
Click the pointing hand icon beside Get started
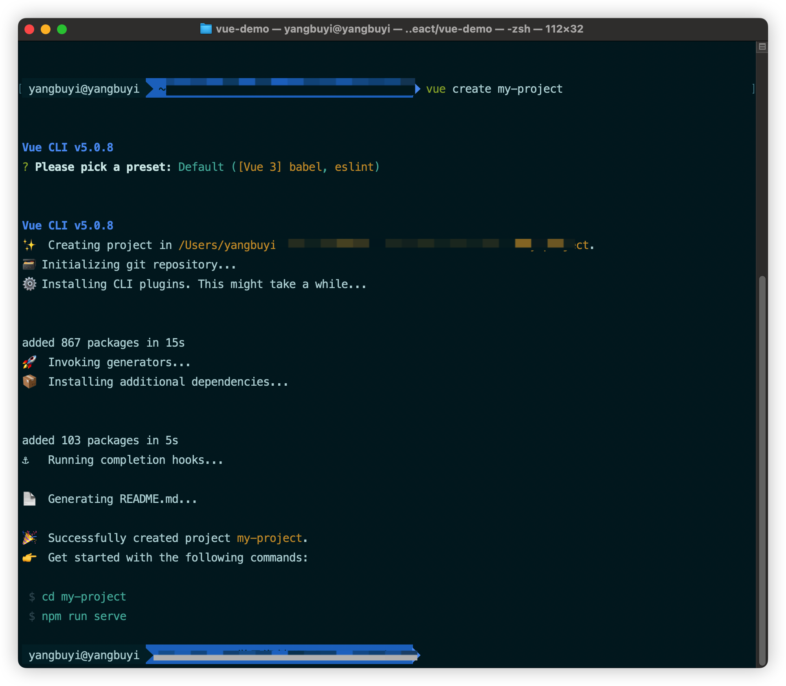tap(29, 557)
